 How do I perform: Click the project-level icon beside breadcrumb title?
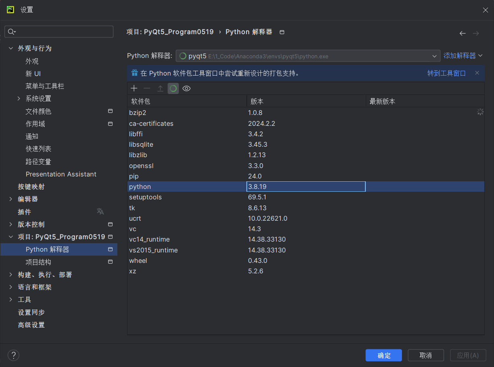(282, 32)
